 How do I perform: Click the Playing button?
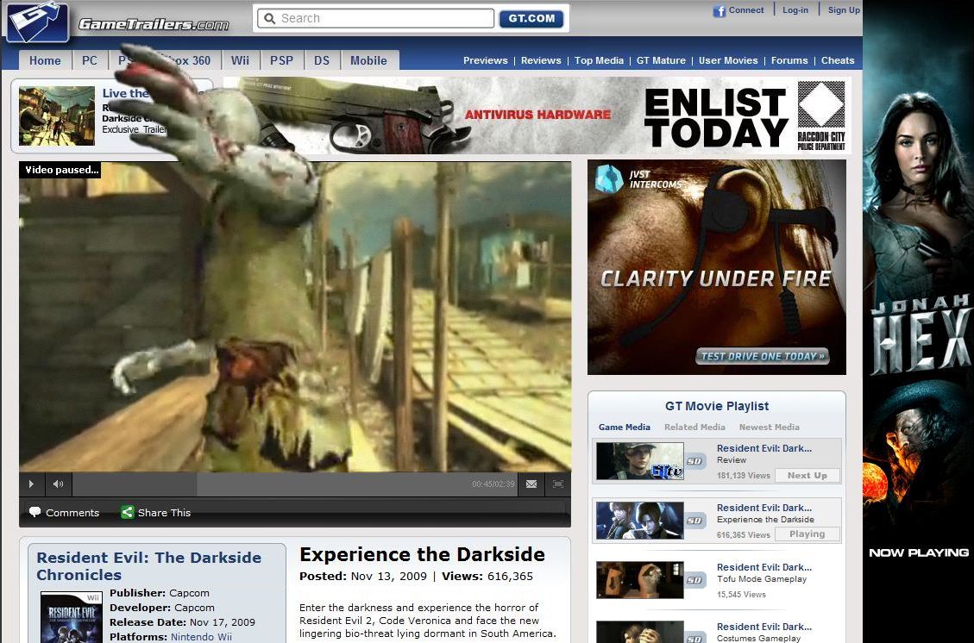pyautogui.click(x=807, y=534)
